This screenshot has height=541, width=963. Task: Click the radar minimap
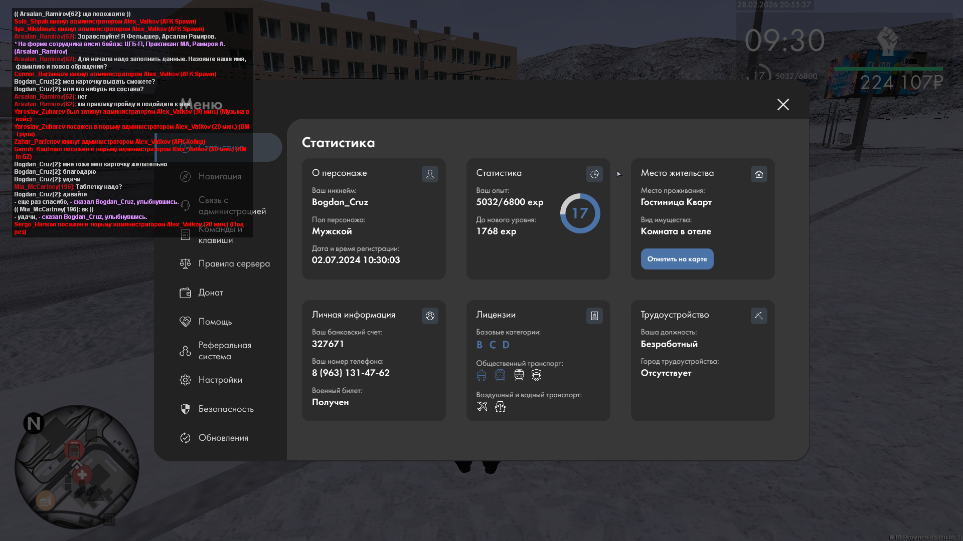click(x=77, y=467)
